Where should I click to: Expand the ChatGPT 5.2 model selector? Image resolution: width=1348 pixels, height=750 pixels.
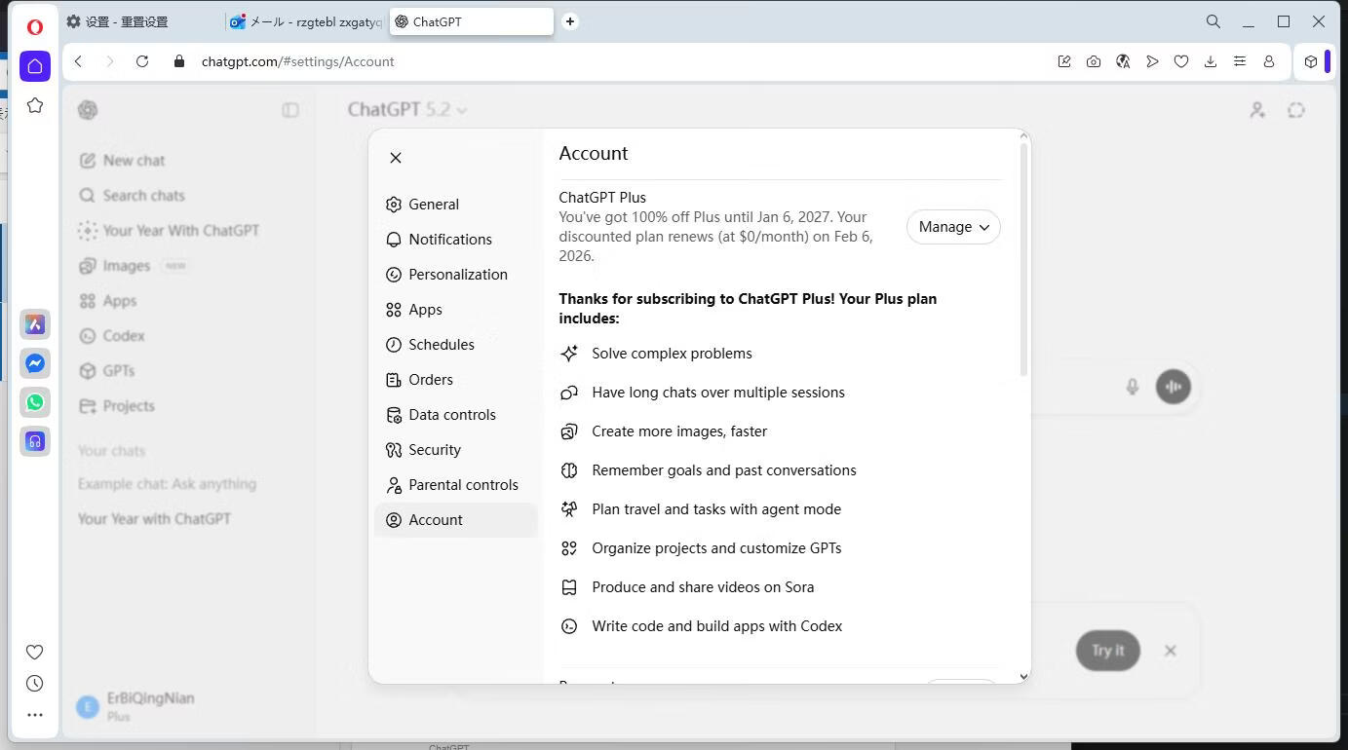(x=407, y=110)
